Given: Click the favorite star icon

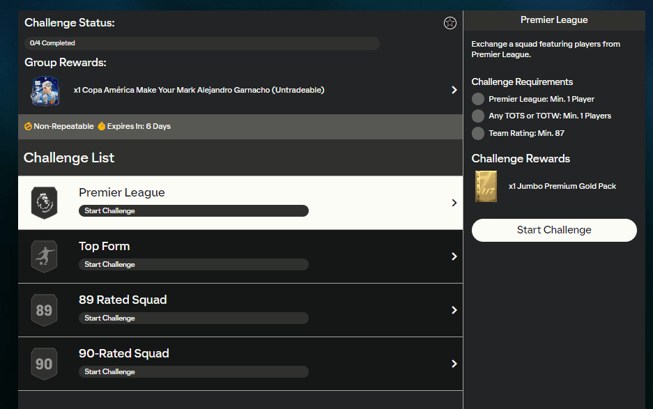Looking at the screenshot, I should coord(450,23).
